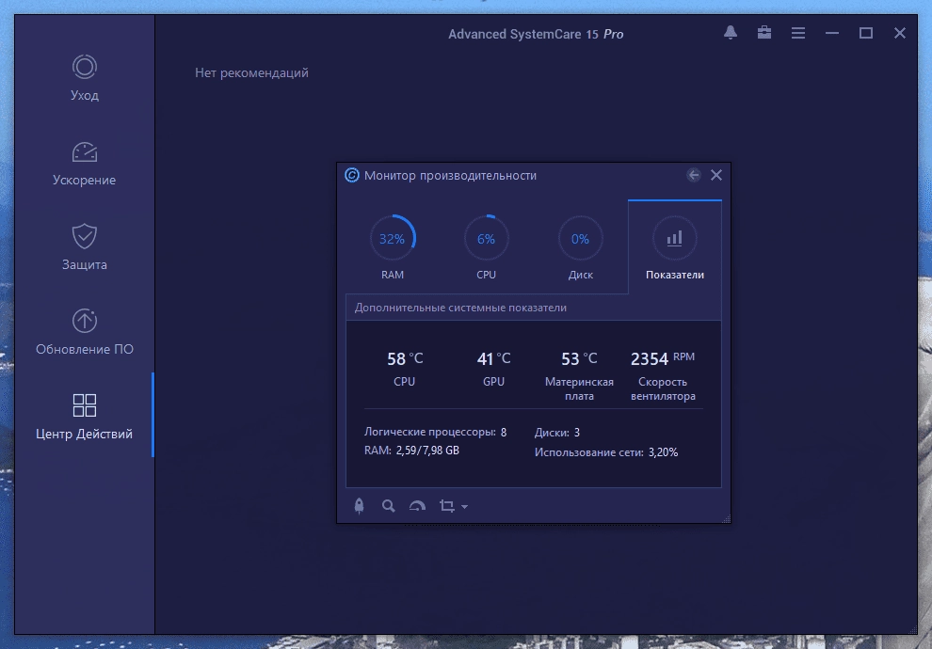The height and width of the screenshot is (649, 932).
Task: Switch to the Диск tab
Action: tap(580, 247)
